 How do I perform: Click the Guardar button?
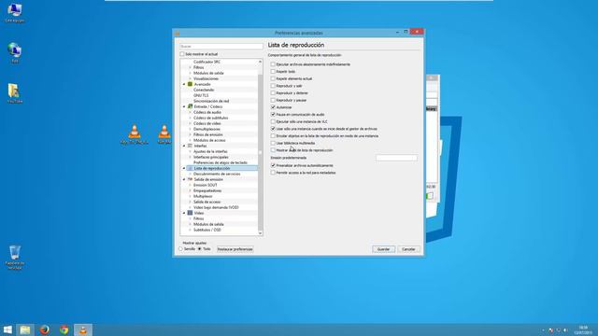coord(383,249)
